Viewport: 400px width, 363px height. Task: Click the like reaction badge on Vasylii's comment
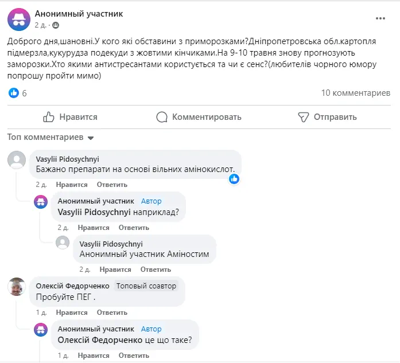(234, 179)
